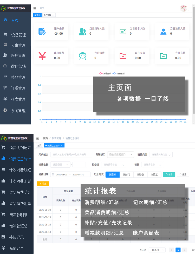Viewport: 195px width, 265px height.
Task: Toggle the 充值金额 chart legend
Action: coord(105,73)
